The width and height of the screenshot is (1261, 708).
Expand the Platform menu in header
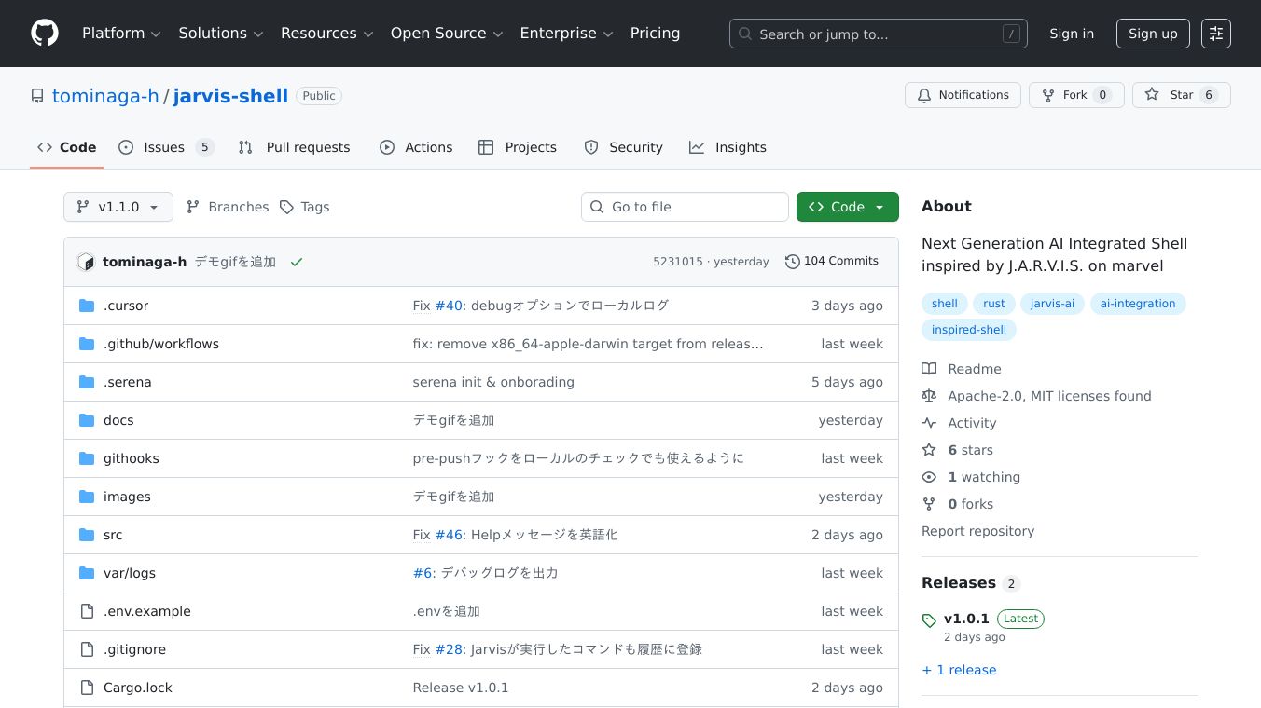(x=121, y=34)
